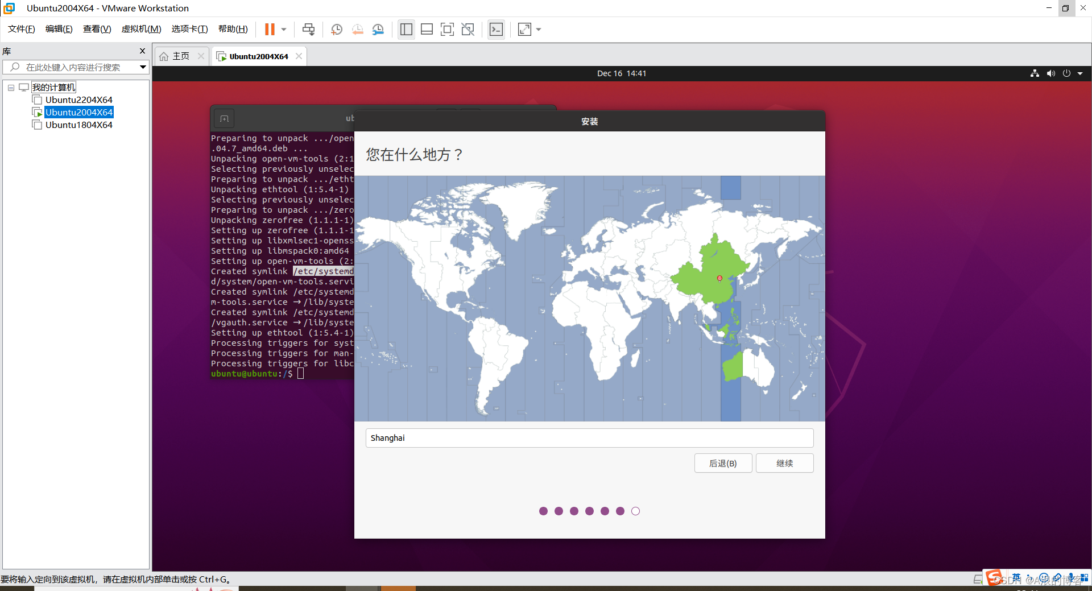Collapse the 我的计算机 tree node
The height and width of the screenshot is (591, 1092).
pos(11,88)
